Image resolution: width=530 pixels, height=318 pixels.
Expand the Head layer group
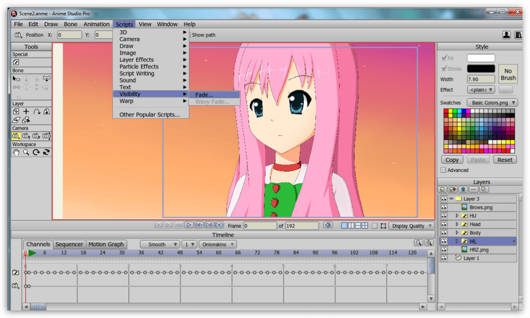(x=457, y=224)
